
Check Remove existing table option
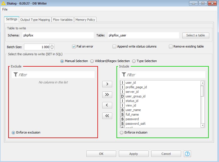pos(171,46)
